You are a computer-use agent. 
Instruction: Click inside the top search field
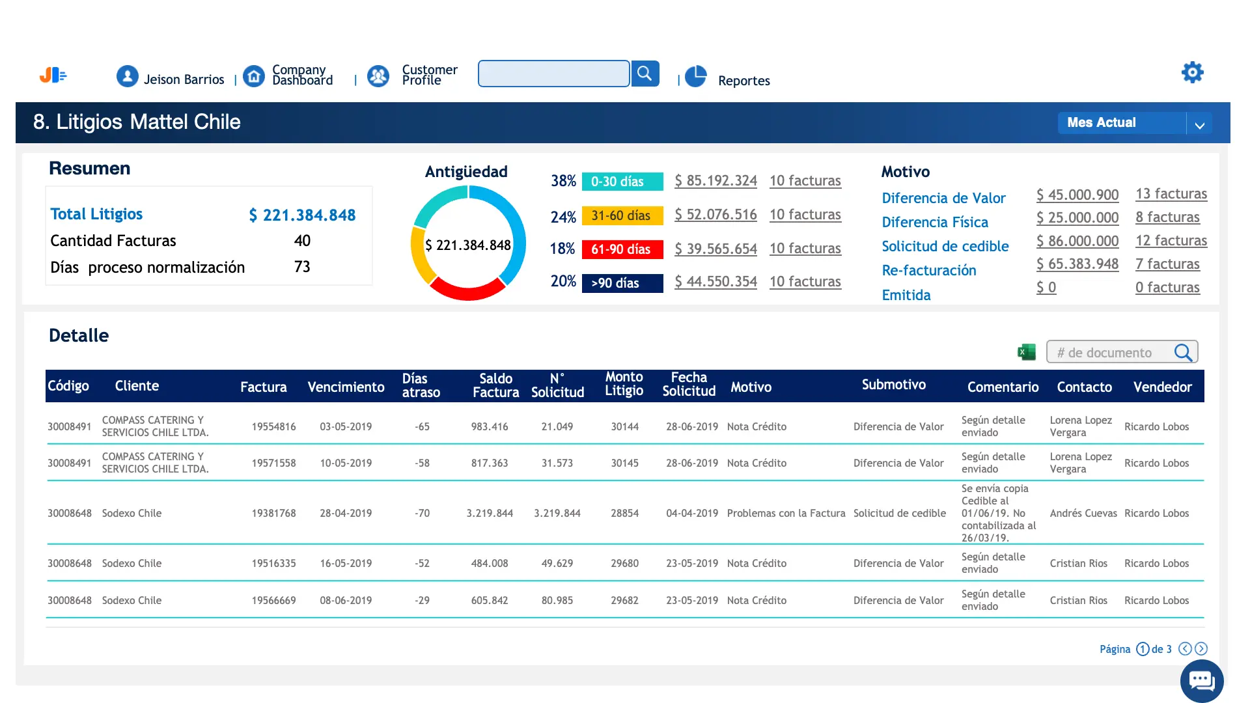(x=553, y=74)
